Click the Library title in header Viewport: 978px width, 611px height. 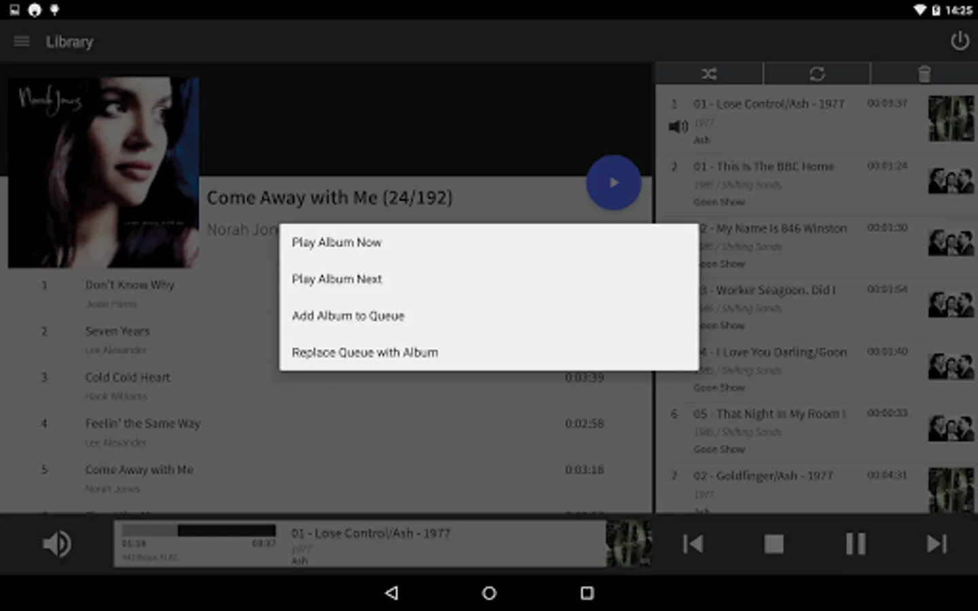click(69, 42)
